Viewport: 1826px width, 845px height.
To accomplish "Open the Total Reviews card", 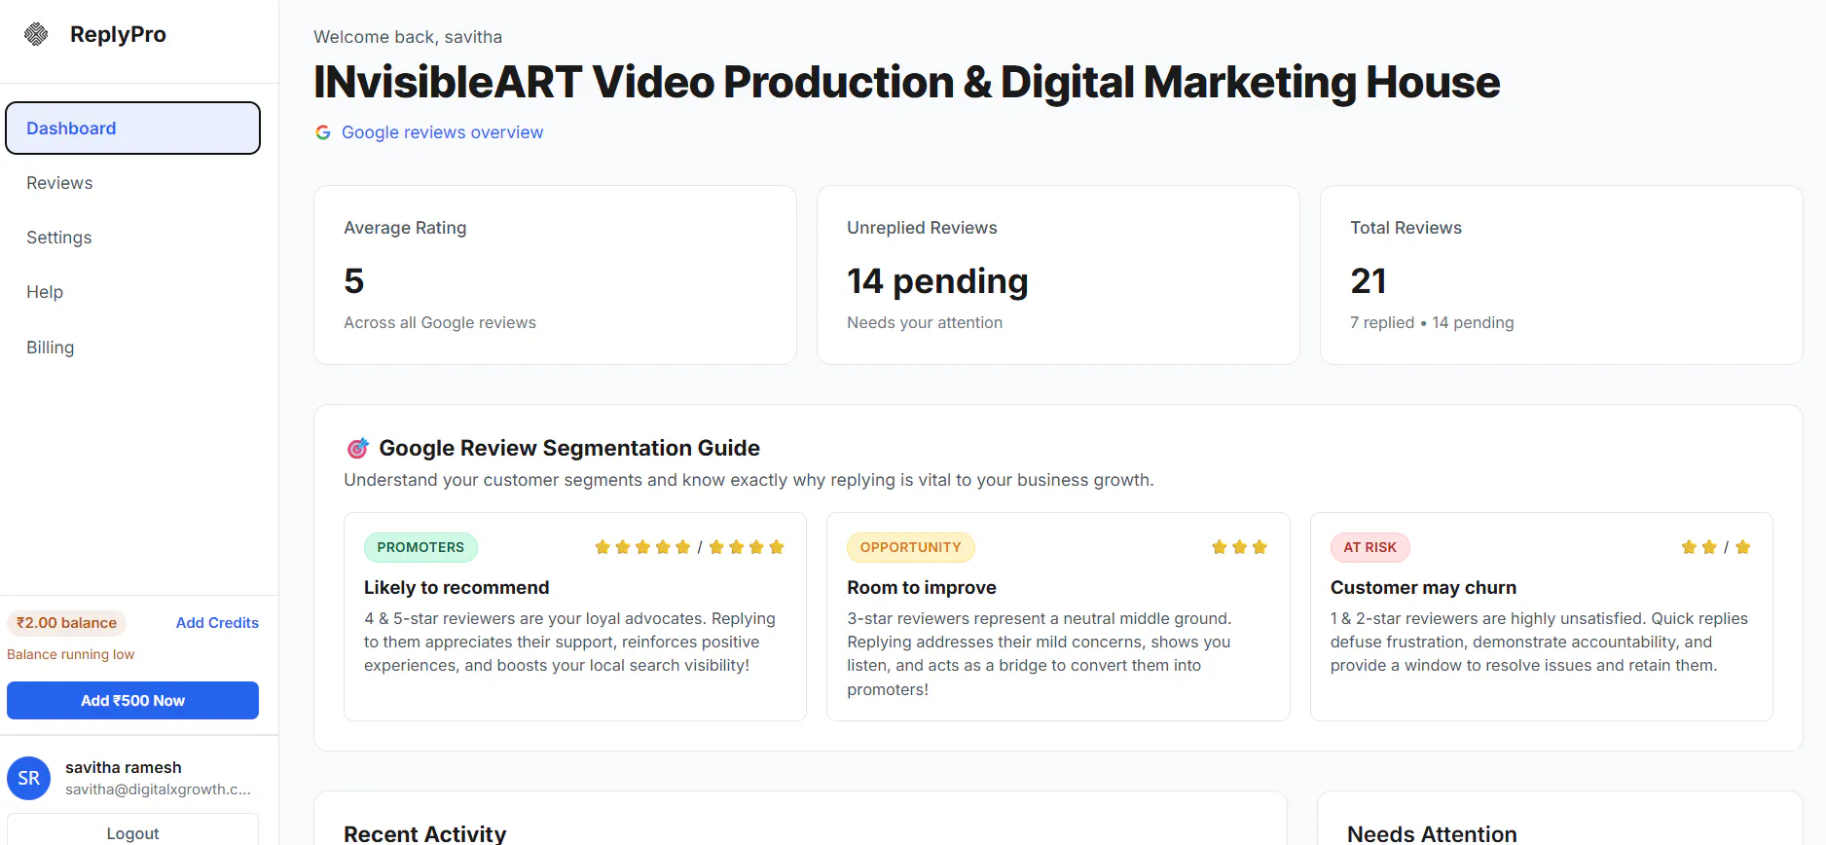I will (x=1561, y=276).
